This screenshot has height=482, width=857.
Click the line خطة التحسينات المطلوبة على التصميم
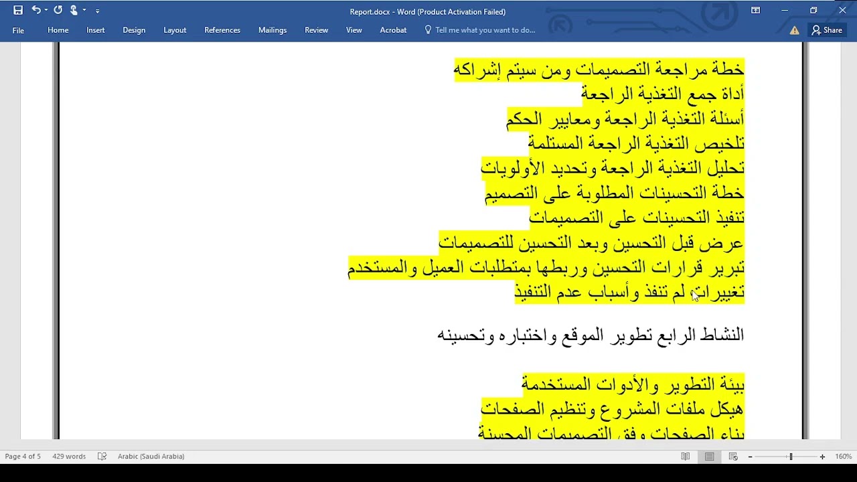[x=615, y=193]
